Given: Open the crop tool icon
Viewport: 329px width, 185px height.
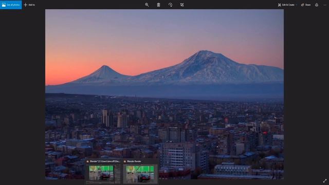Looking at the screenshot, I should click(182, 5).
